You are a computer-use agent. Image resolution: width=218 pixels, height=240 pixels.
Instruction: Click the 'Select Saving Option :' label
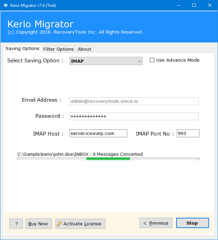35,61
